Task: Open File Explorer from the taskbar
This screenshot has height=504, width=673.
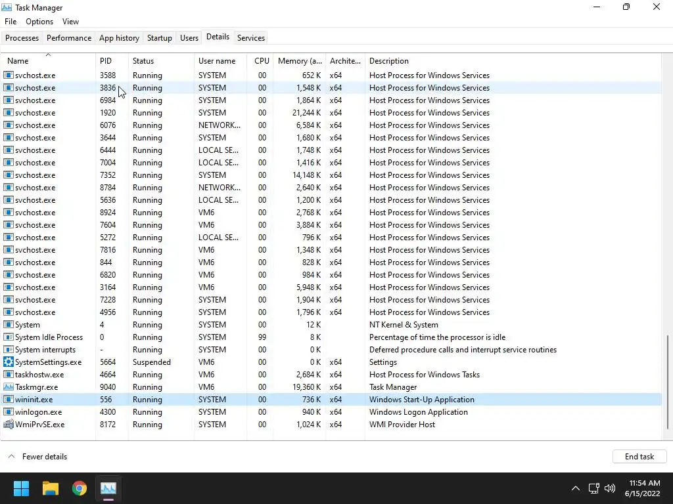Action: 50,488
